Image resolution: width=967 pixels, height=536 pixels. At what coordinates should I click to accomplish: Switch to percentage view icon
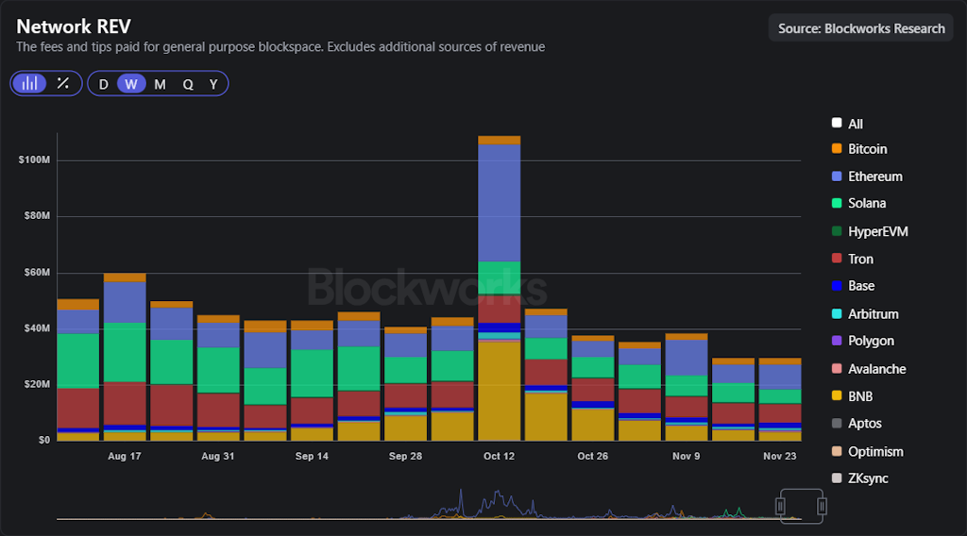tap(63, 83)
